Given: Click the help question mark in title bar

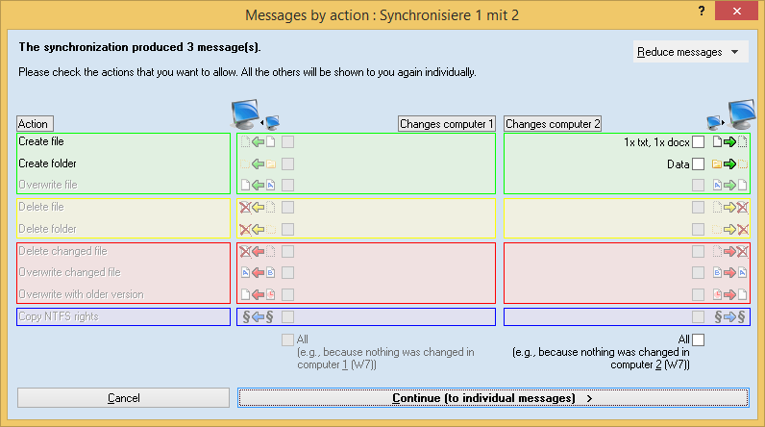Looking at the screenshot, I should tap(701, 11).
